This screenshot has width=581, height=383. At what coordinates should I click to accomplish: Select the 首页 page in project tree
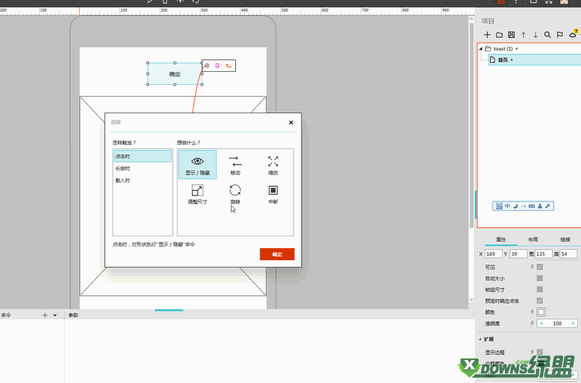click(535, 60)
